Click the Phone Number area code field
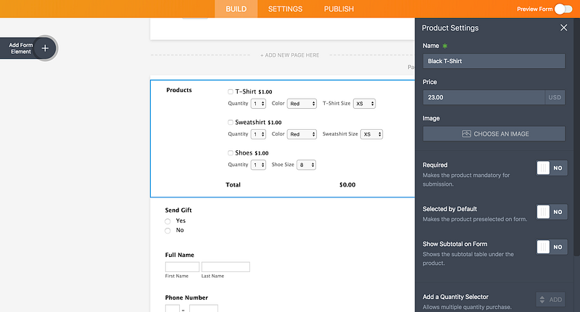 pyautogui.click(x=173, y=308)
